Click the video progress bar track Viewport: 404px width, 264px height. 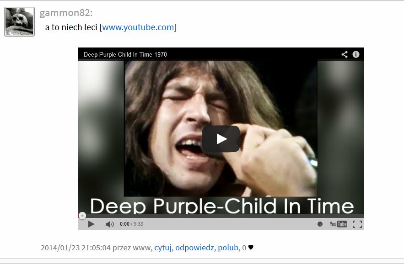221,216
